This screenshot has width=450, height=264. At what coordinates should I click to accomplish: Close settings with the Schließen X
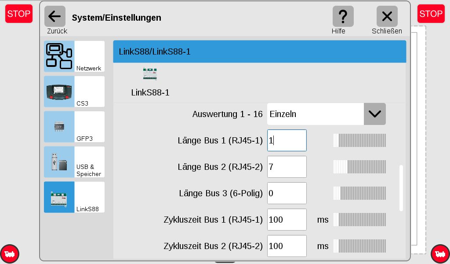[x=387, y=16]
